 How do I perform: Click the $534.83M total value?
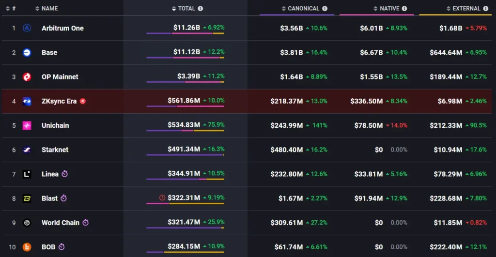pyautogui.click(x=184, y=125)
